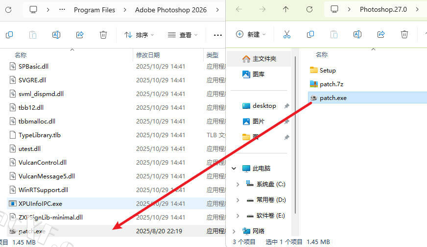Image resolution: width=427 pixels, height=247 pixels.
Task: Go up one folder level with Up arrow
Action: (286, 9)
